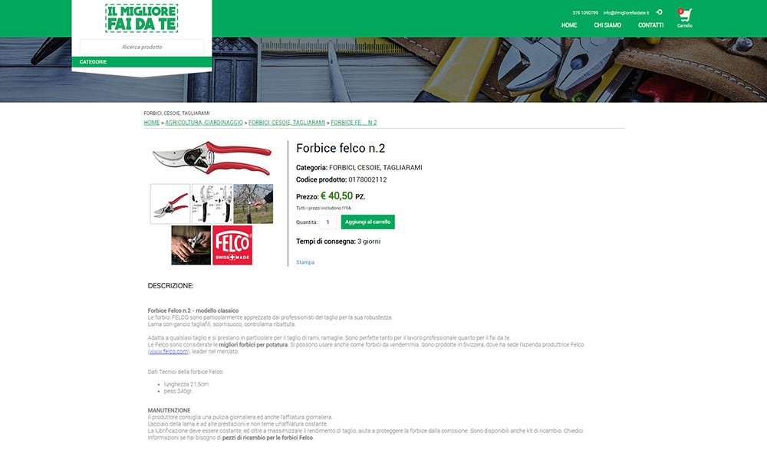Image resolution: width=767 pixels, height=460 pixels.
Task: Open the CHI SIAMO page
Action: pos(607,25)
